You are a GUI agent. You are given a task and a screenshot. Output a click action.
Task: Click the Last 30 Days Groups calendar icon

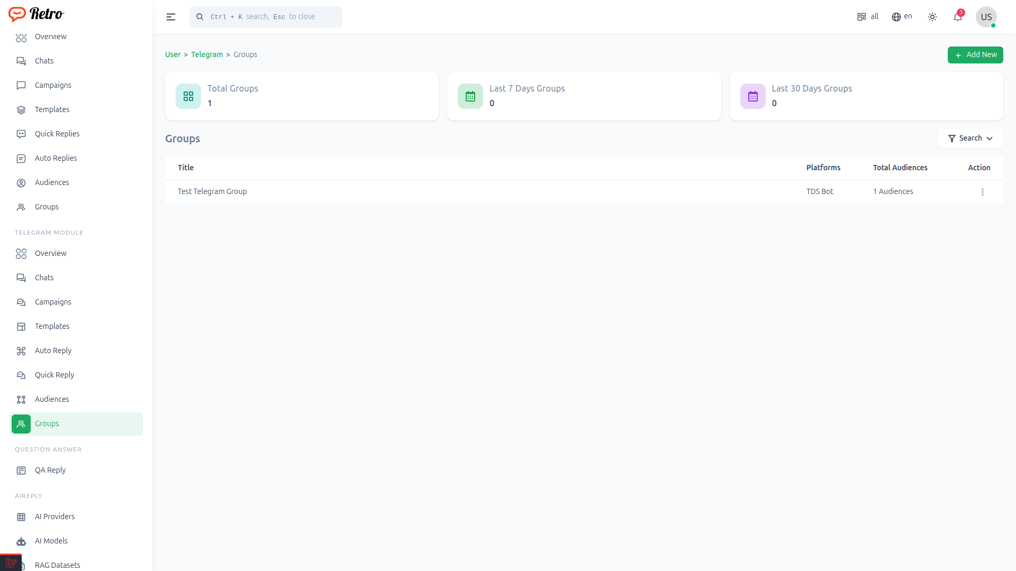(x=752, y=96)
